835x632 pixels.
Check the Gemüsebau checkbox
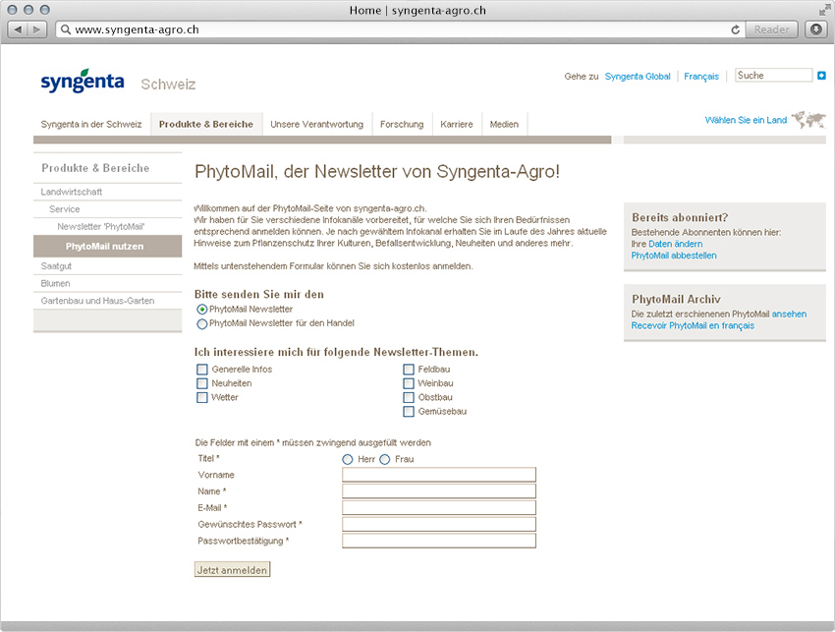tap(409, 412)
